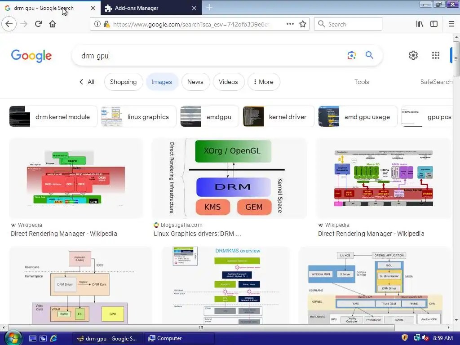Open the Shopping results filter

pos(123,82)
